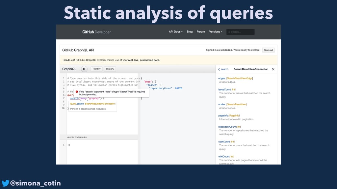Open the History panel

110,69
